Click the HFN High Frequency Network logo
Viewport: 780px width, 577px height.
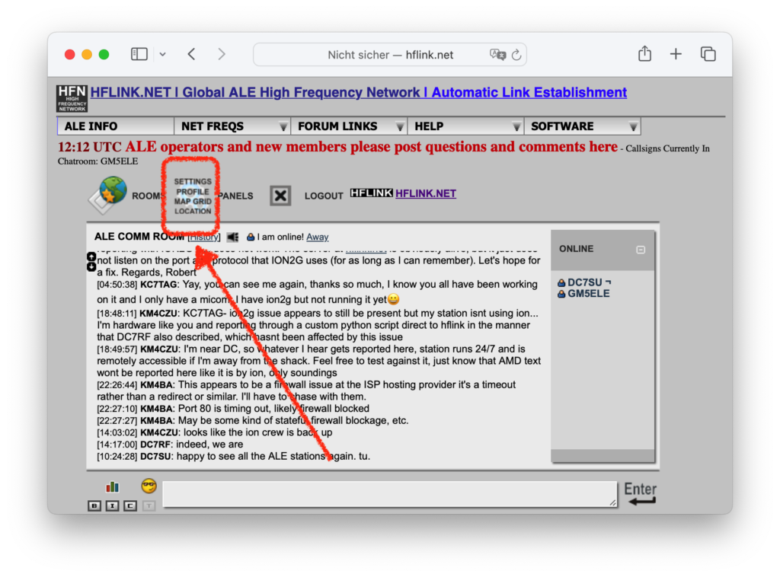72,98
